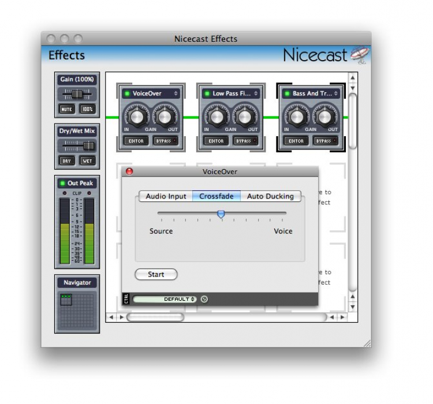The image size is (433, 404).
Task: Click the Source/Voice crossfade slider thumb
Action: tap(221, 214)
